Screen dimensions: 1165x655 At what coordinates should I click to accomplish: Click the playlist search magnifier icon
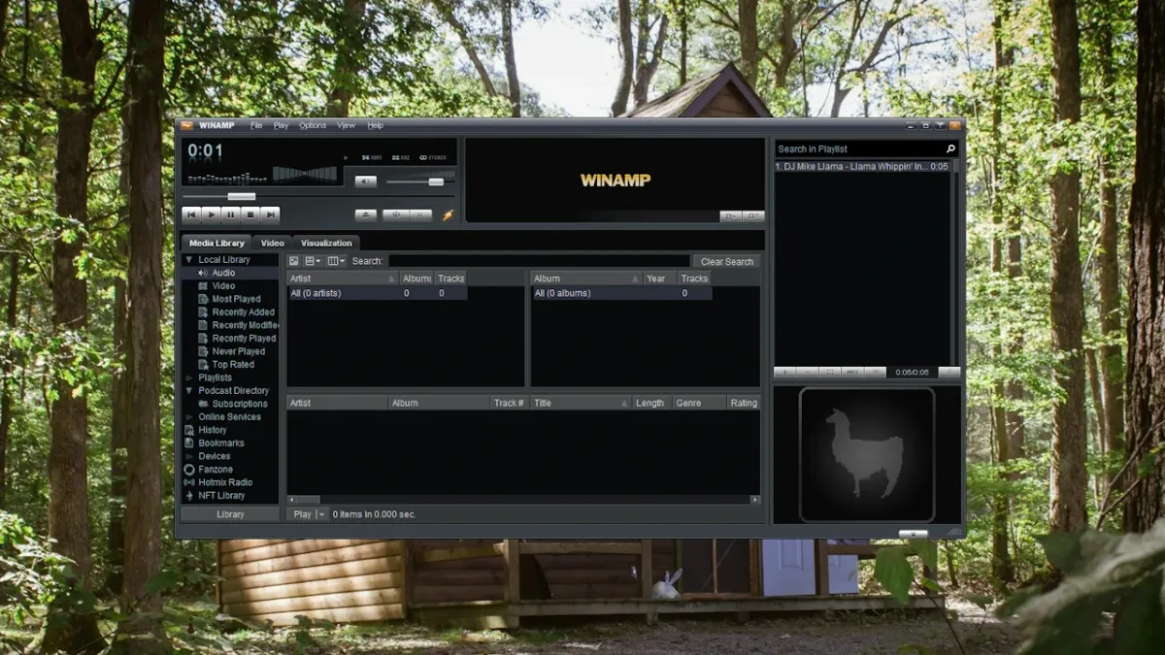click(951, 149)
